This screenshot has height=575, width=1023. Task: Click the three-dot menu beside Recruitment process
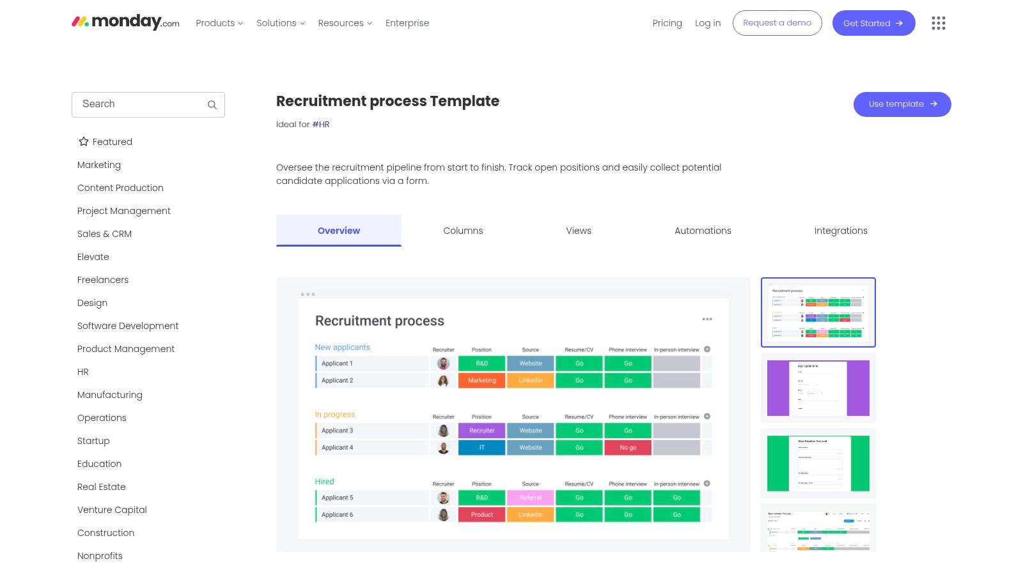[x=707, y=319]
